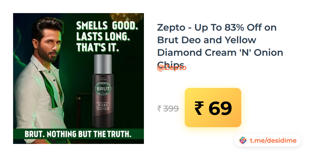Click the DesiDime logo icon
The width and height of the screenshot is (314, 157).
(243, 141)
